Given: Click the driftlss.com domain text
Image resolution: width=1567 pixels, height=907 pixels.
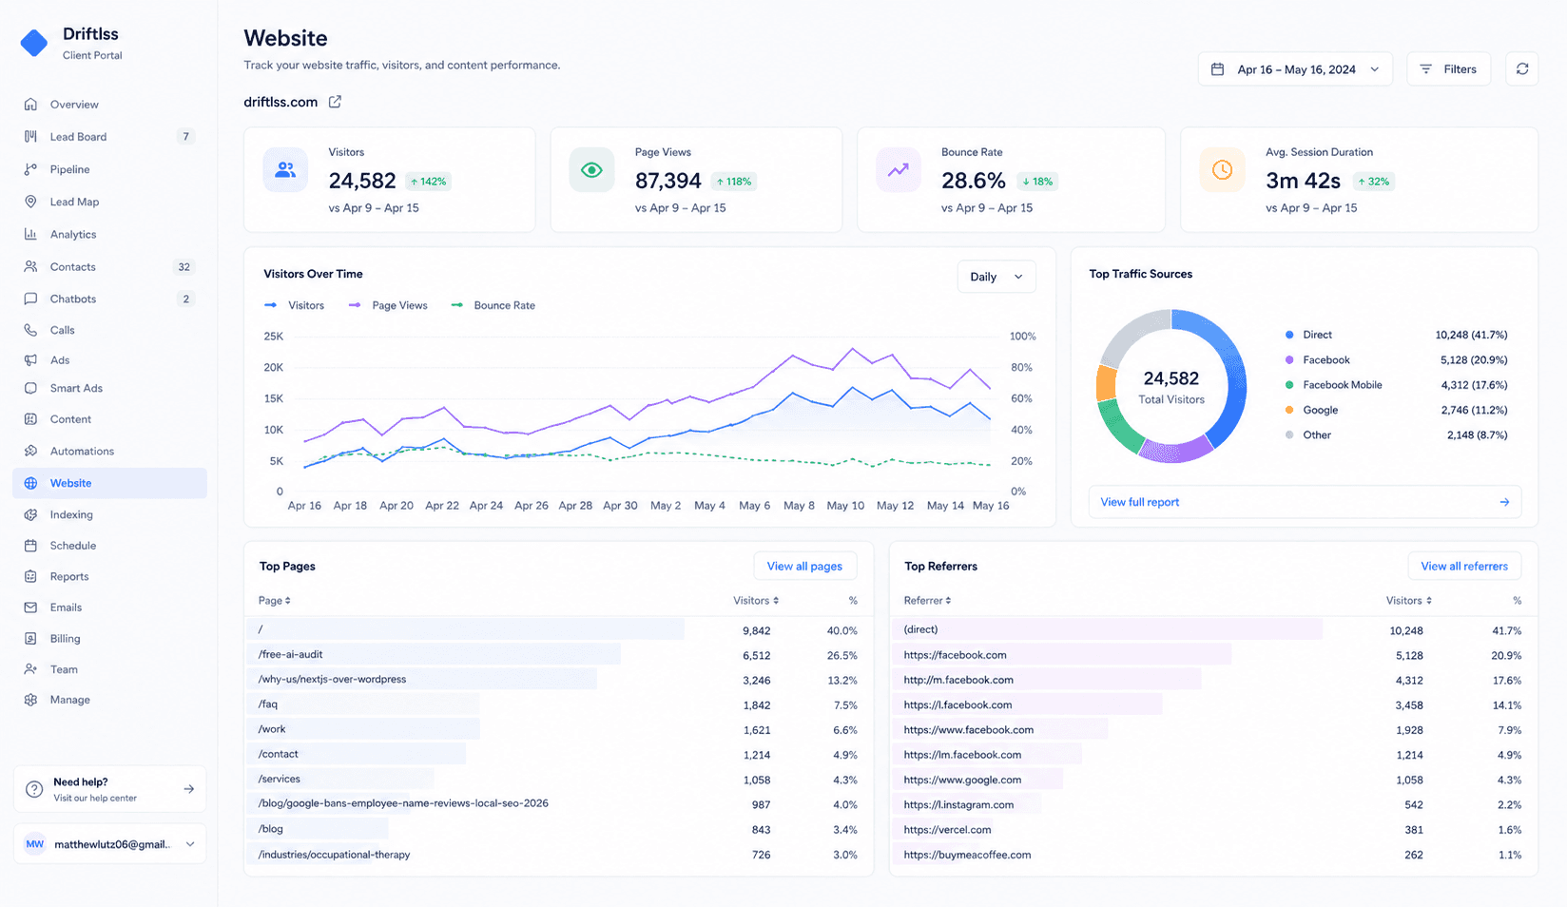Looking at the screenshot, I should point(281,102).
